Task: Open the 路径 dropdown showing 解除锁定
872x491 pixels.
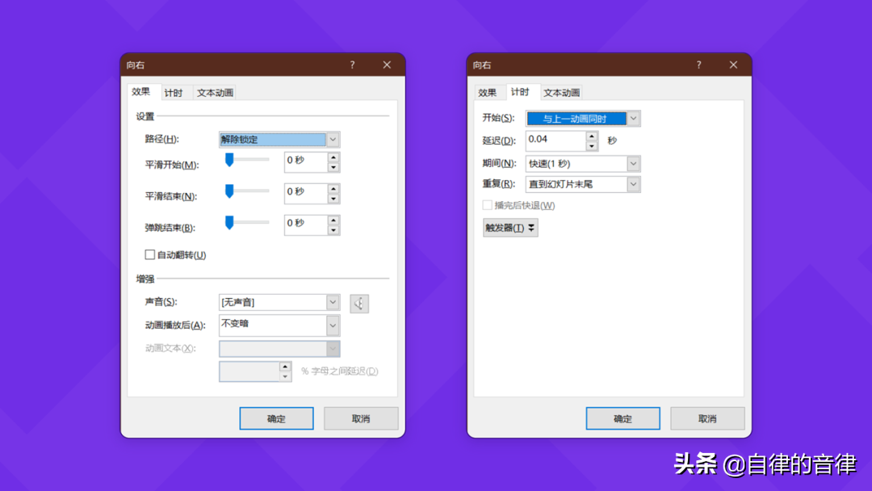Action: point(279,139)
